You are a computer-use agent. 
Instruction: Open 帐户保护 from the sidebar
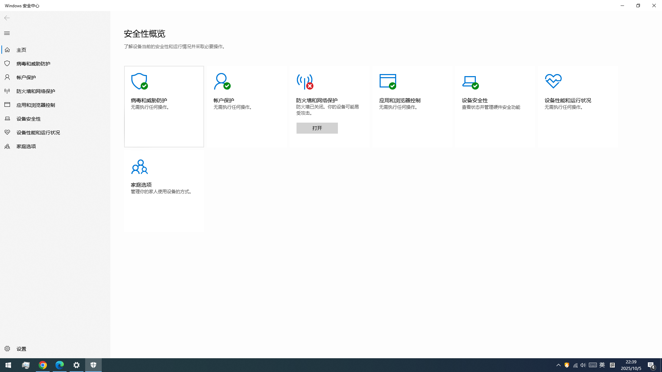point(26,77)
